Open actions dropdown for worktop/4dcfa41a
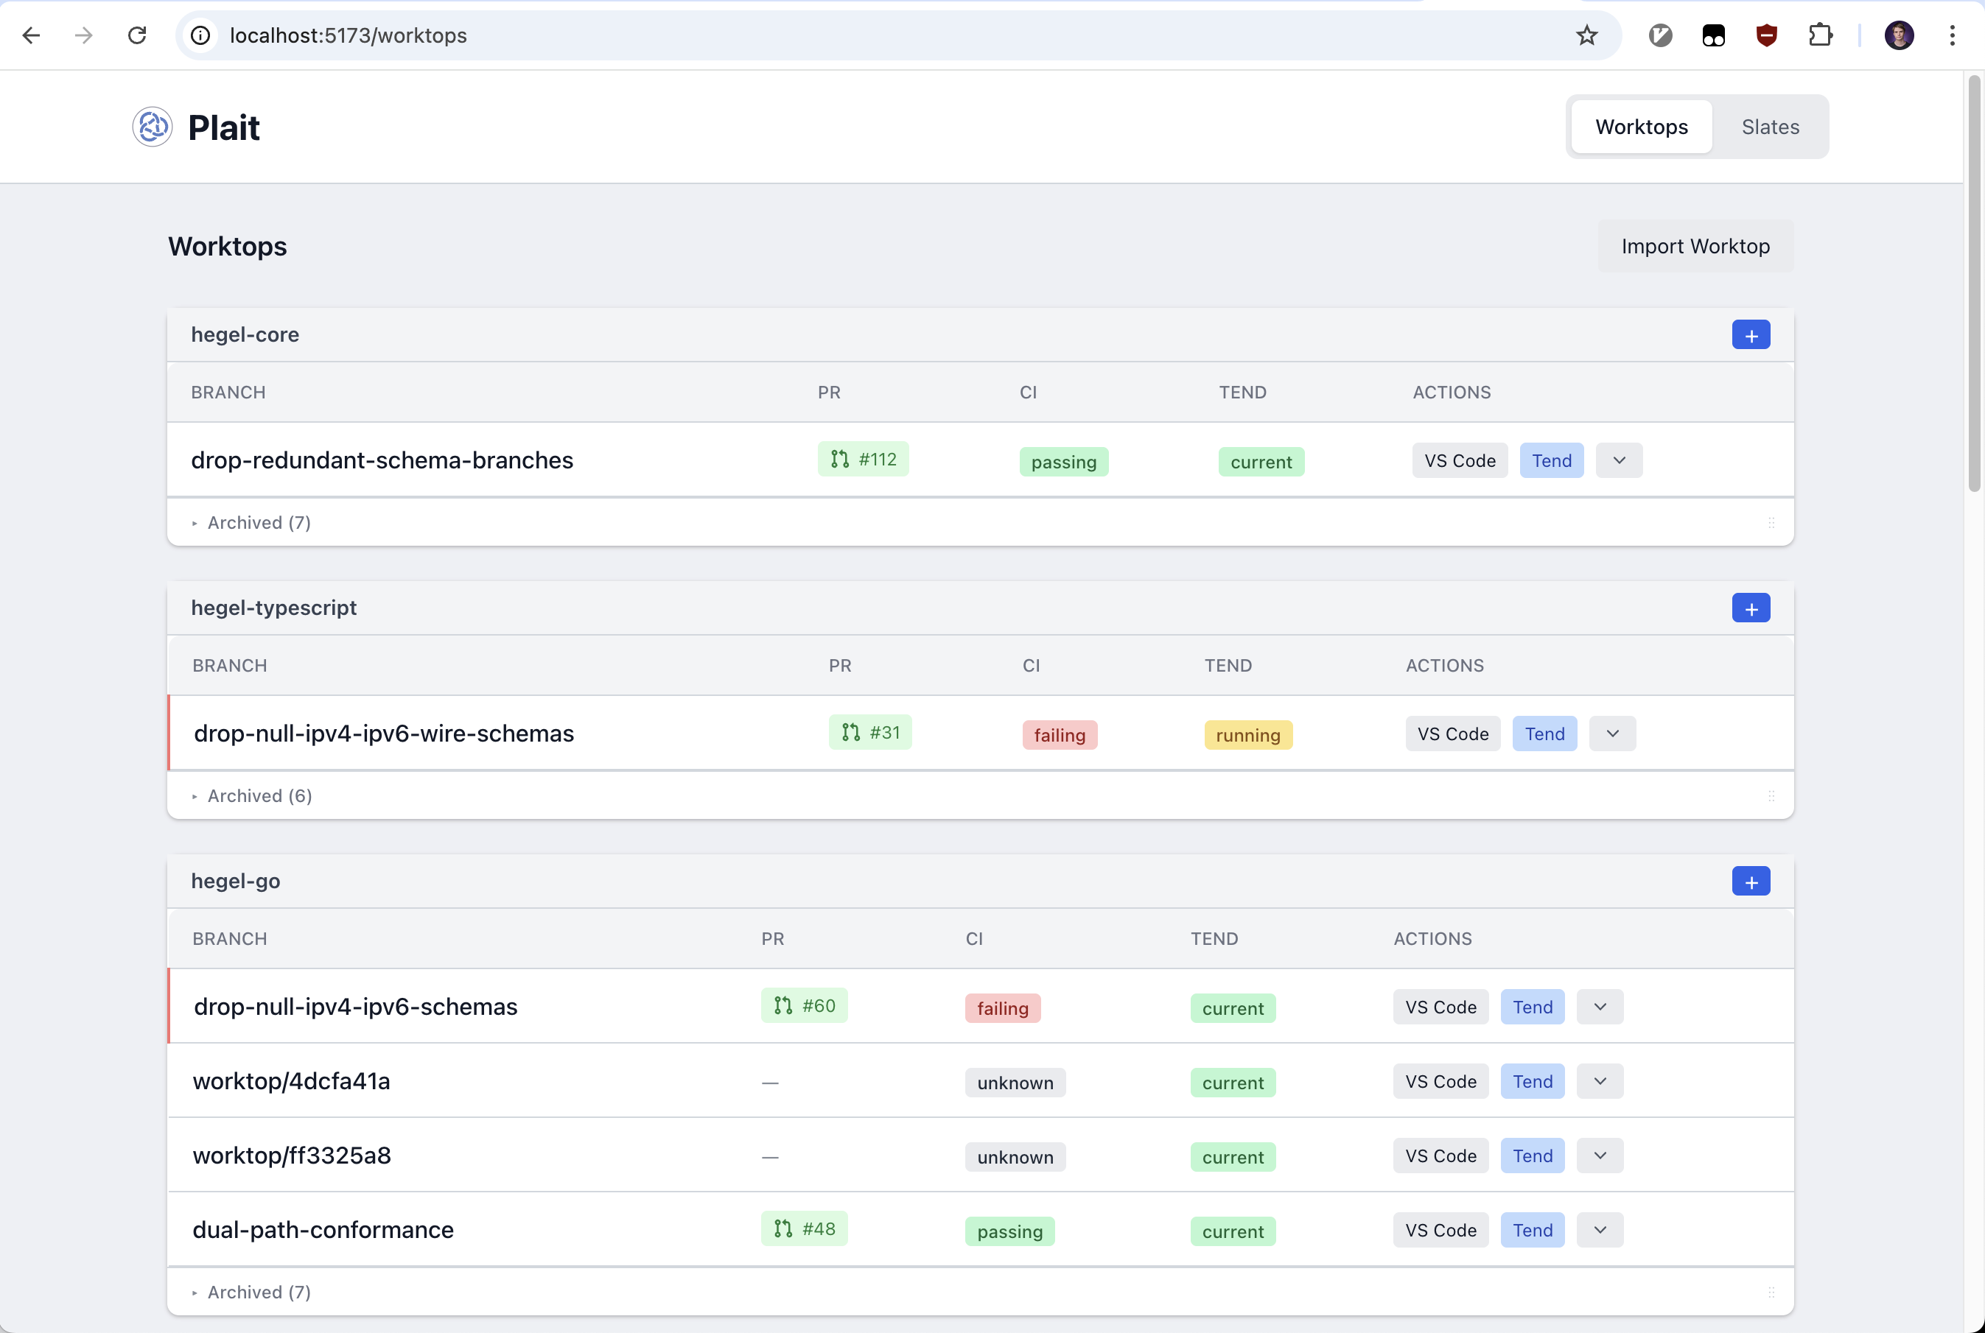This screenshot has width=1985, height=1333. [x=1599, y=1081]
